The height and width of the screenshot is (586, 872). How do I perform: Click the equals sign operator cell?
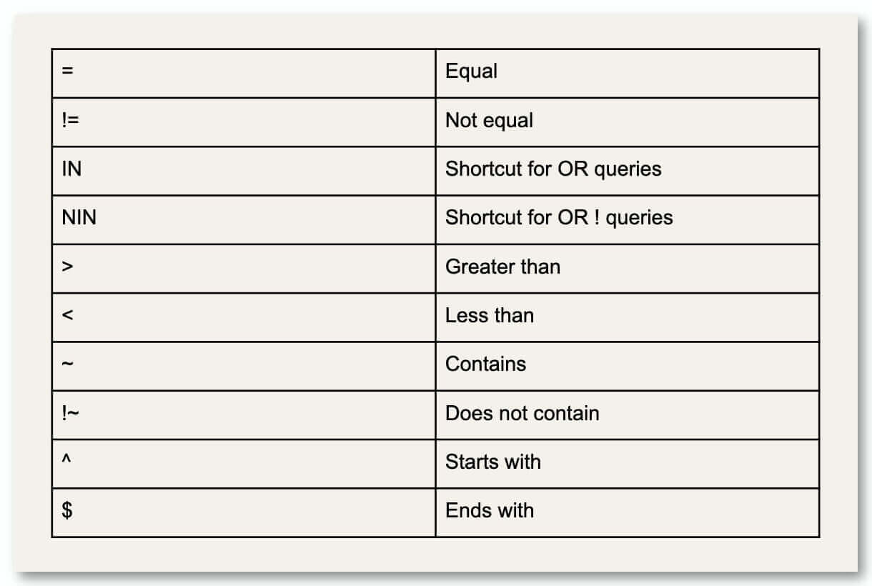point(68,71)
